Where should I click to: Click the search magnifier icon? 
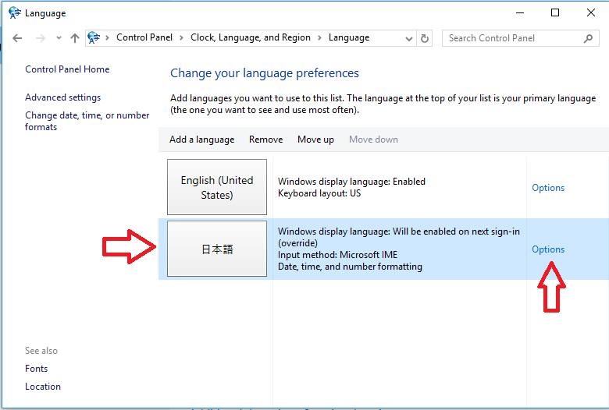[x=588, y=38]
